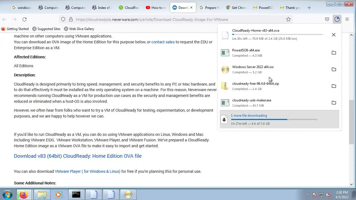
Task: Select the Windows Server 2022 x64.iso entry
Action: pos(280,69)
